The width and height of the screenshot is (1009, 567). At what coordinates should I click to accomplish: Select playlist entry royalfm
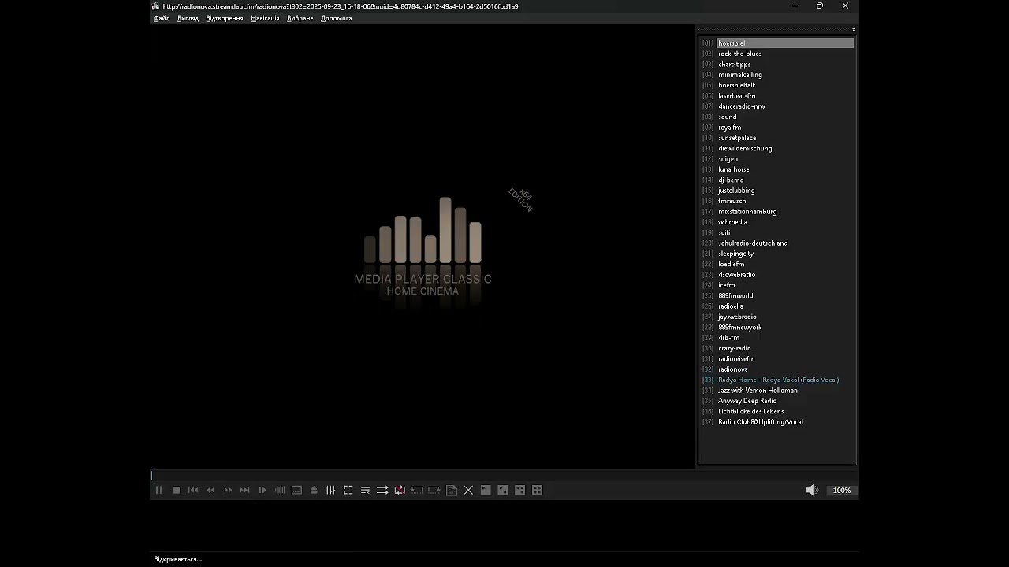777,128
